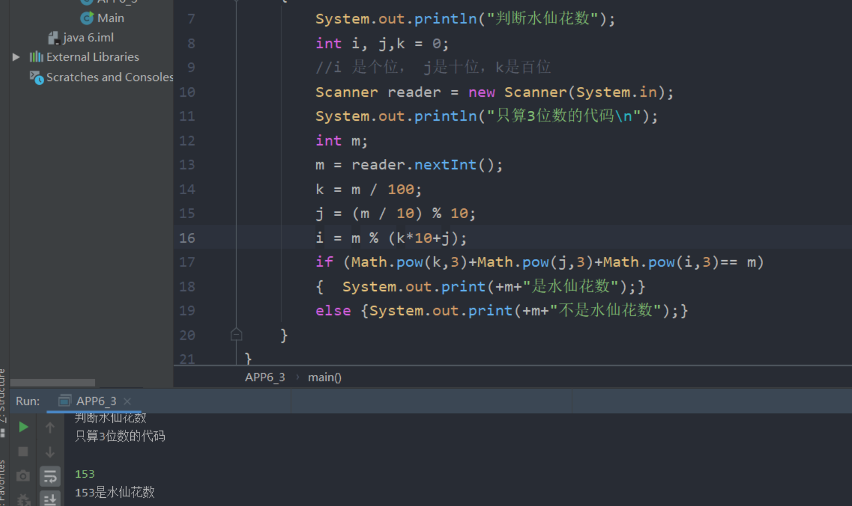
Task: Rerun the APP6_3 program with green play icon
Action: click(23, 427)
